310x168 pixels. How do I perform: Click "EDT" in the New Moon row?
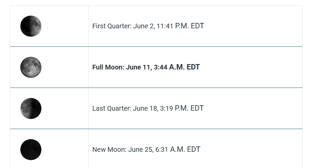(x=194, y=149)
